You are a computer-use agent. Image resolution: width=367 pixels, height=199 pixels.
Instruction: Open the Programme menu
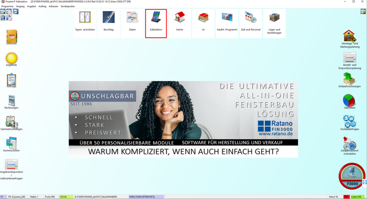tap(7, 6)
